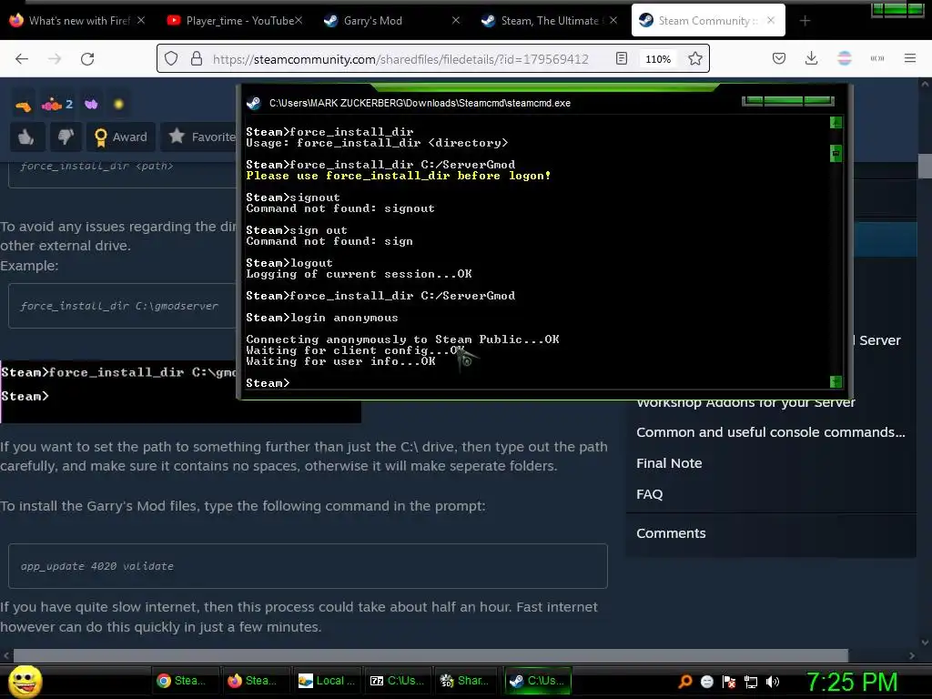This screenshot has height=699, width=932.
Task: Click the yellow award icon
Action: click(x=118, y=105)
